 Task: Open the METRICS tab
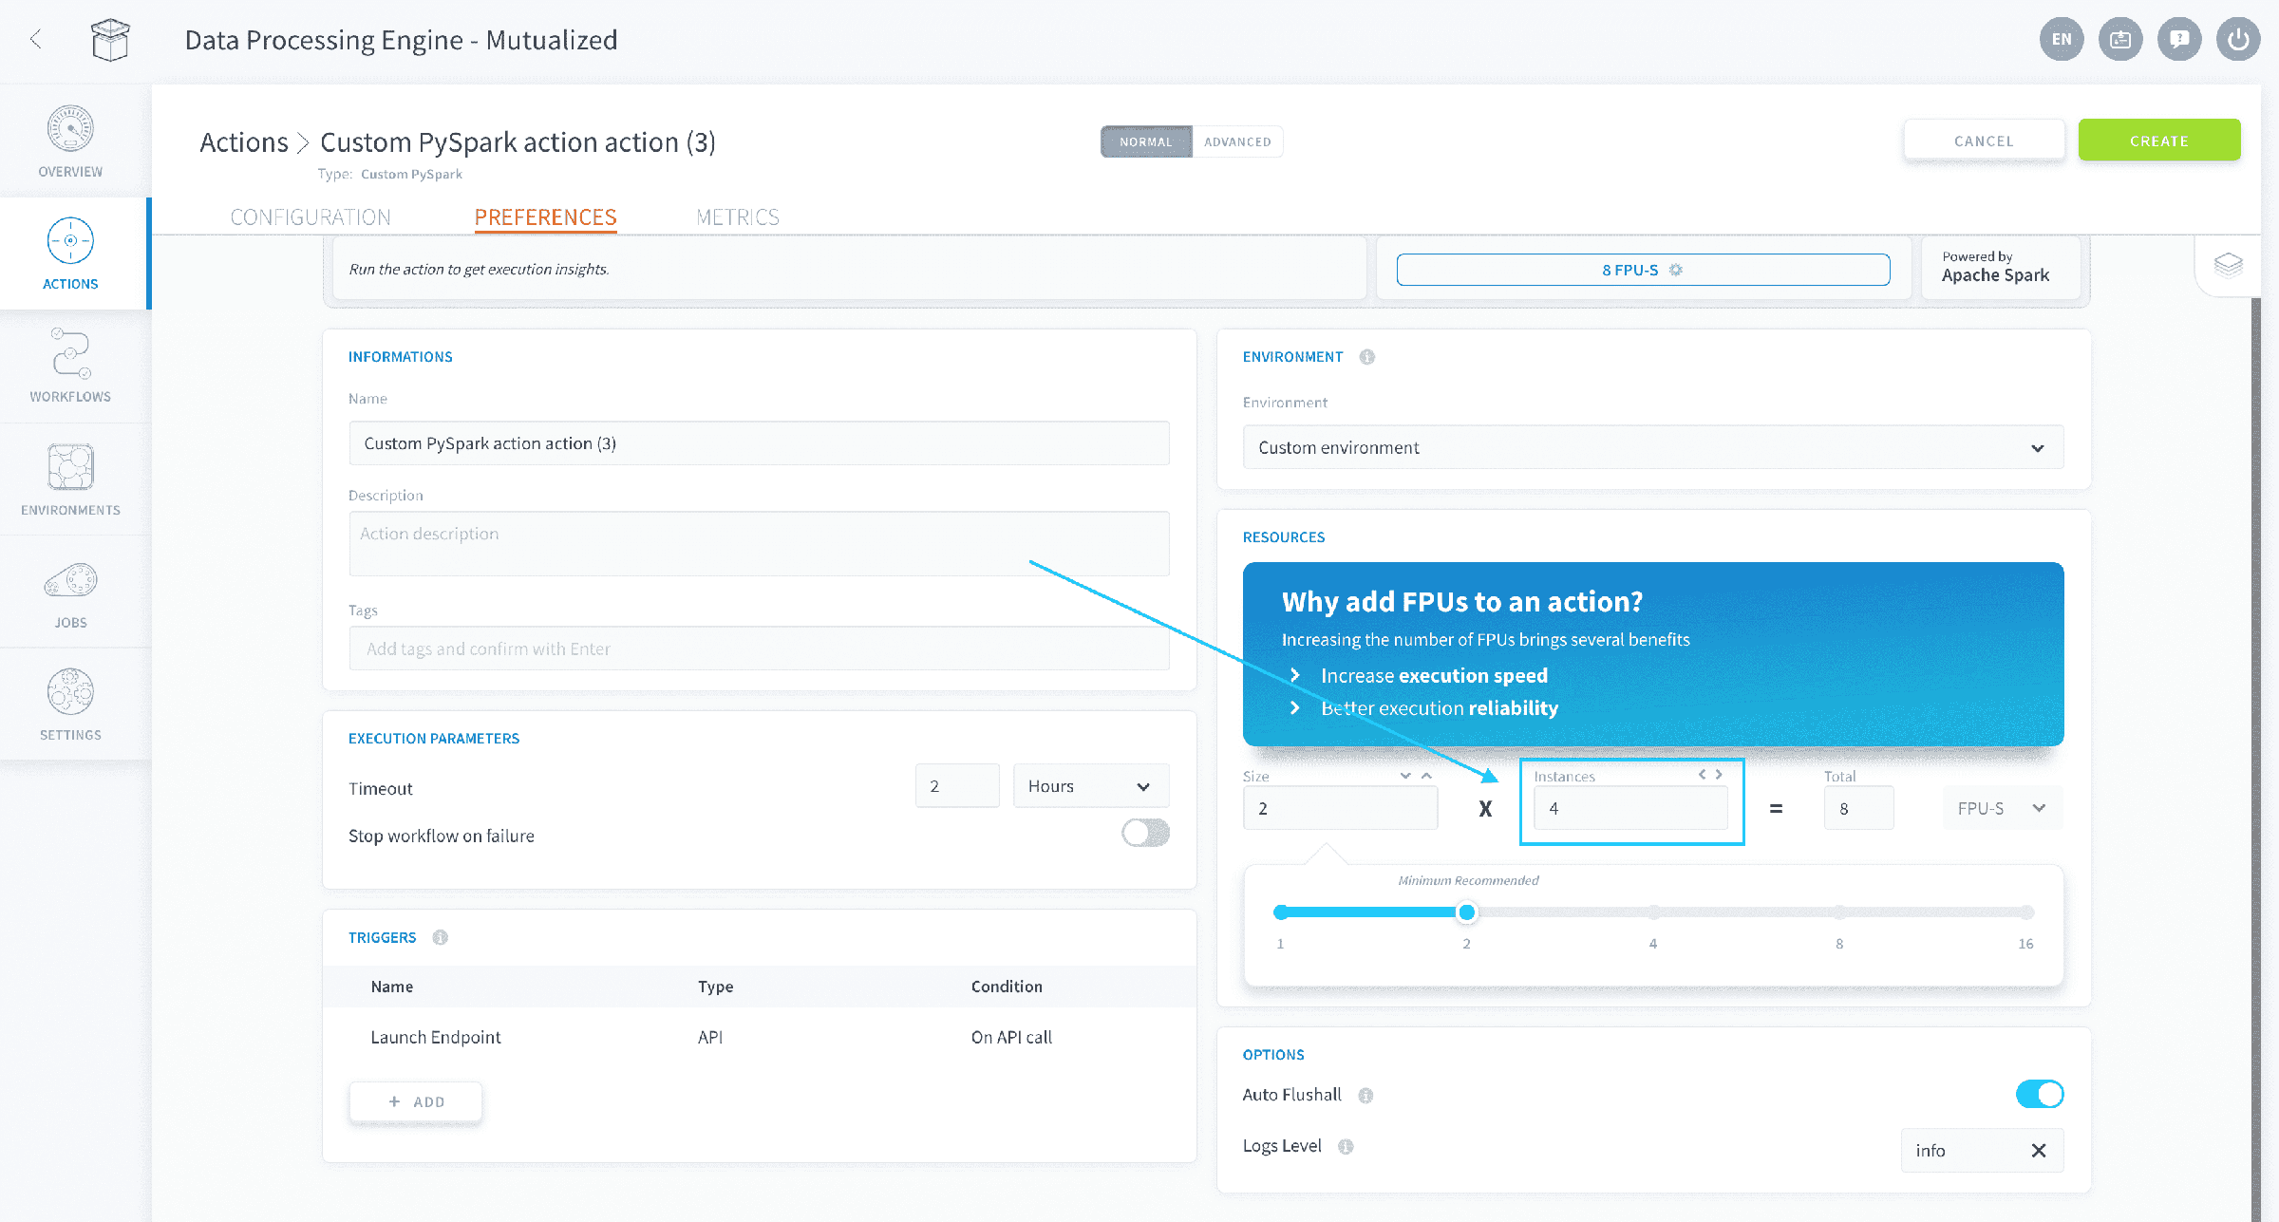(738, 217)
